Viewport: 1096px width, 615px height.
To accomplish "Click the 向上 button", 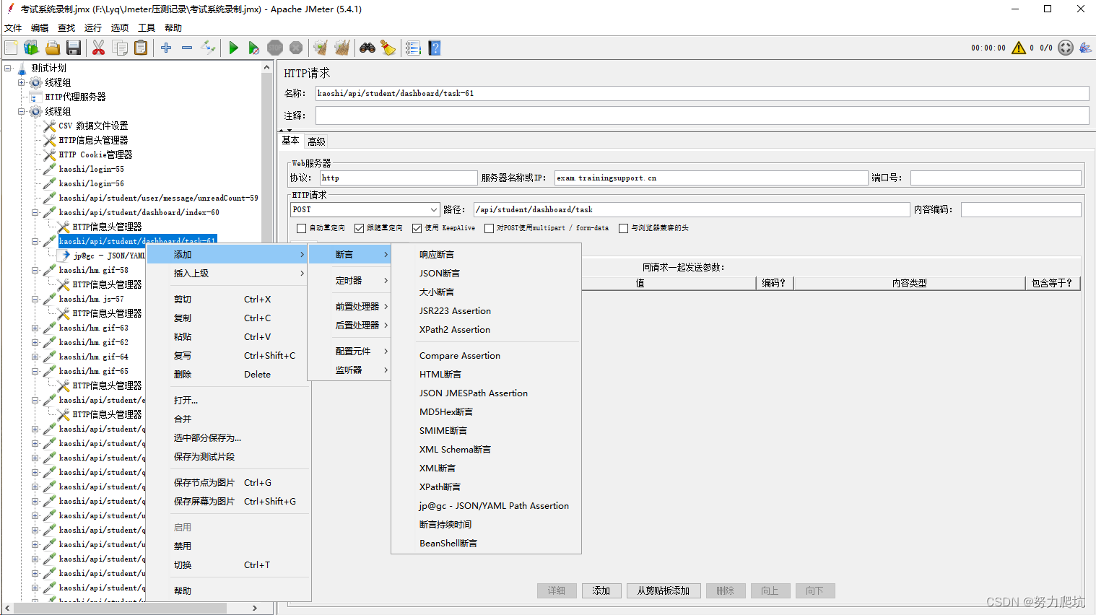I will [x=770, y=590].
